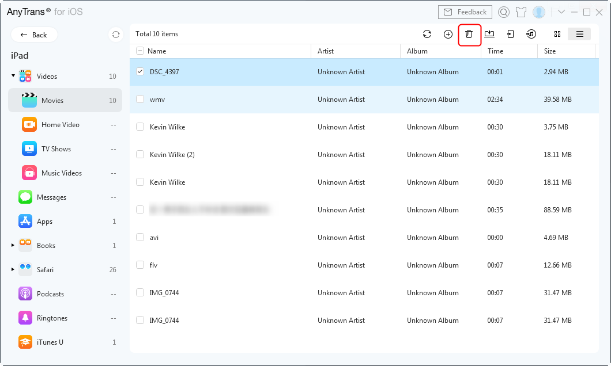Uncheck the DSC_4397 checkbox
611x366 pixels.
coord(140,72)
